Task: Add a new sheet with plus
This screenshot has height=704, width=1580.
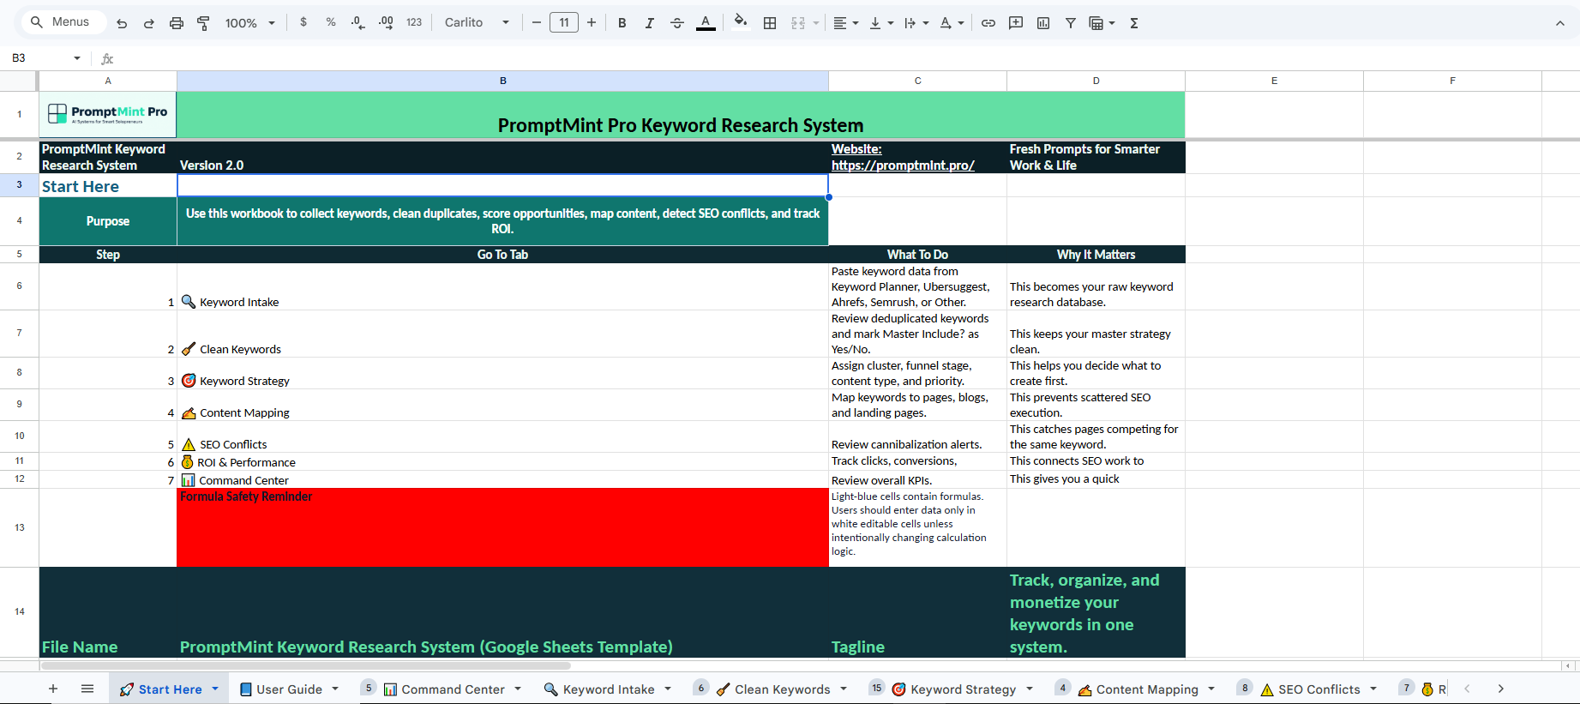Action: [x=53, y=689]
